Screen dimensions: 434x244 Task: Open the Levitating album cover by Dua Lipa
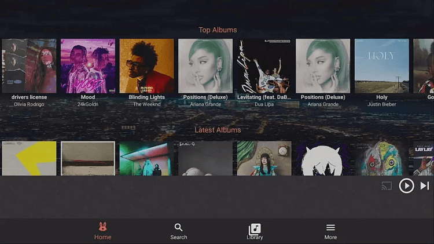click(x=264, y=66)
